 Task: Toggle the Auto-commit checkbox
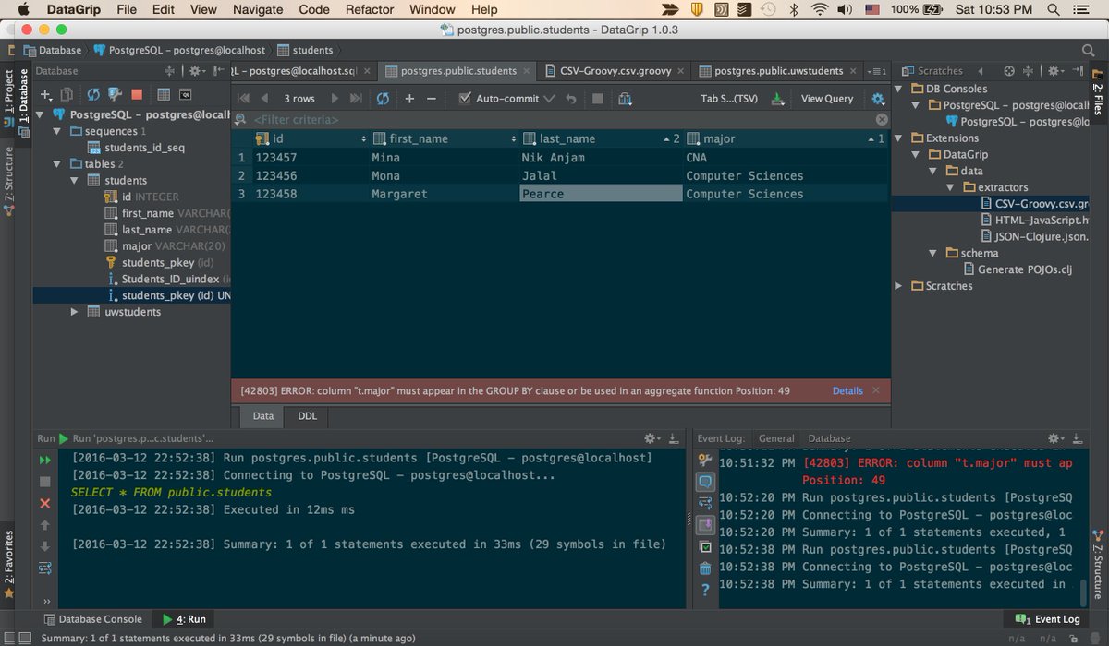465,98
